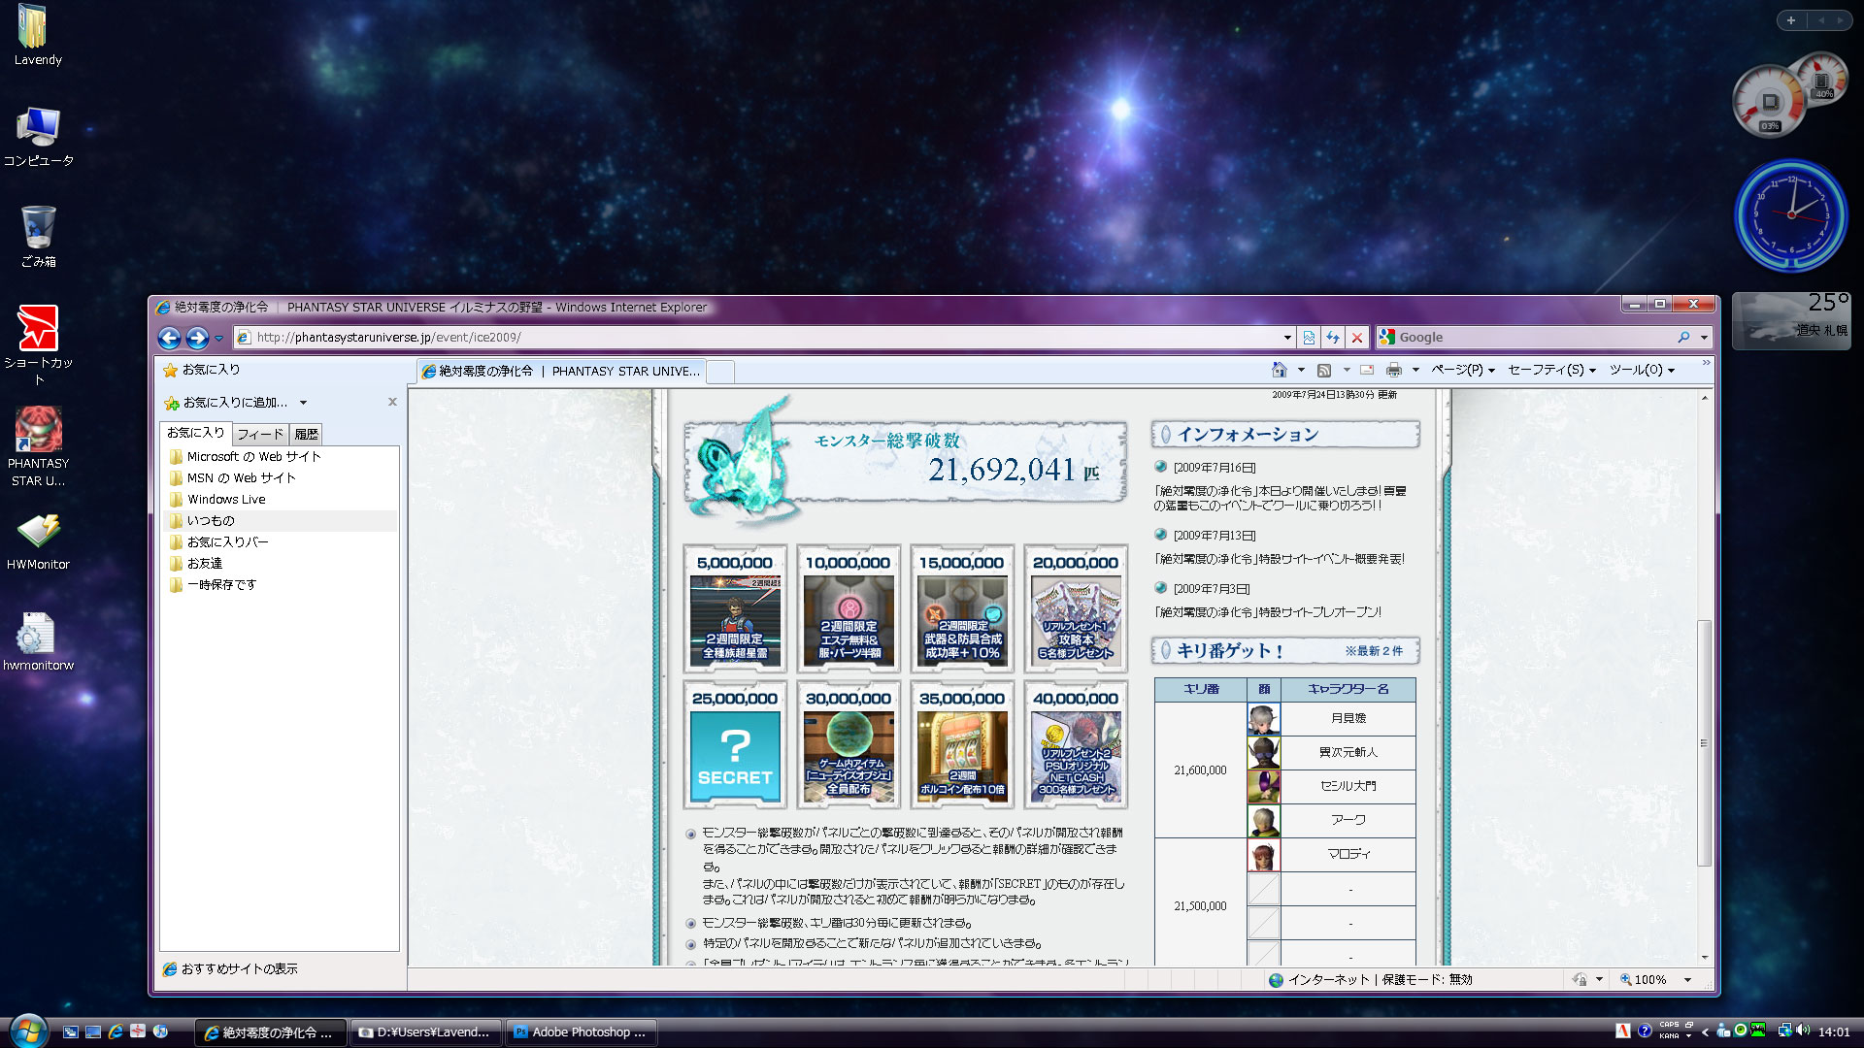
Task: Click the 5,000,000 reward panel
Action: click(x=735, y=609)
